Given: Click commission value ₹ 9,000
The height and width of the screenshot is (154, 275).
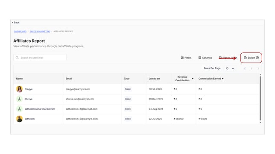Looking at the screenshot, I should point(202,119).
